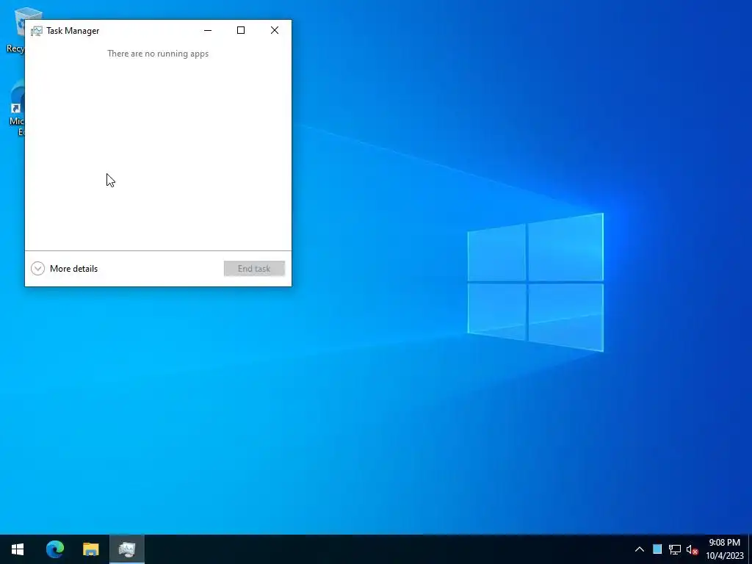Show hidden system tray icons

coord(640,549)
